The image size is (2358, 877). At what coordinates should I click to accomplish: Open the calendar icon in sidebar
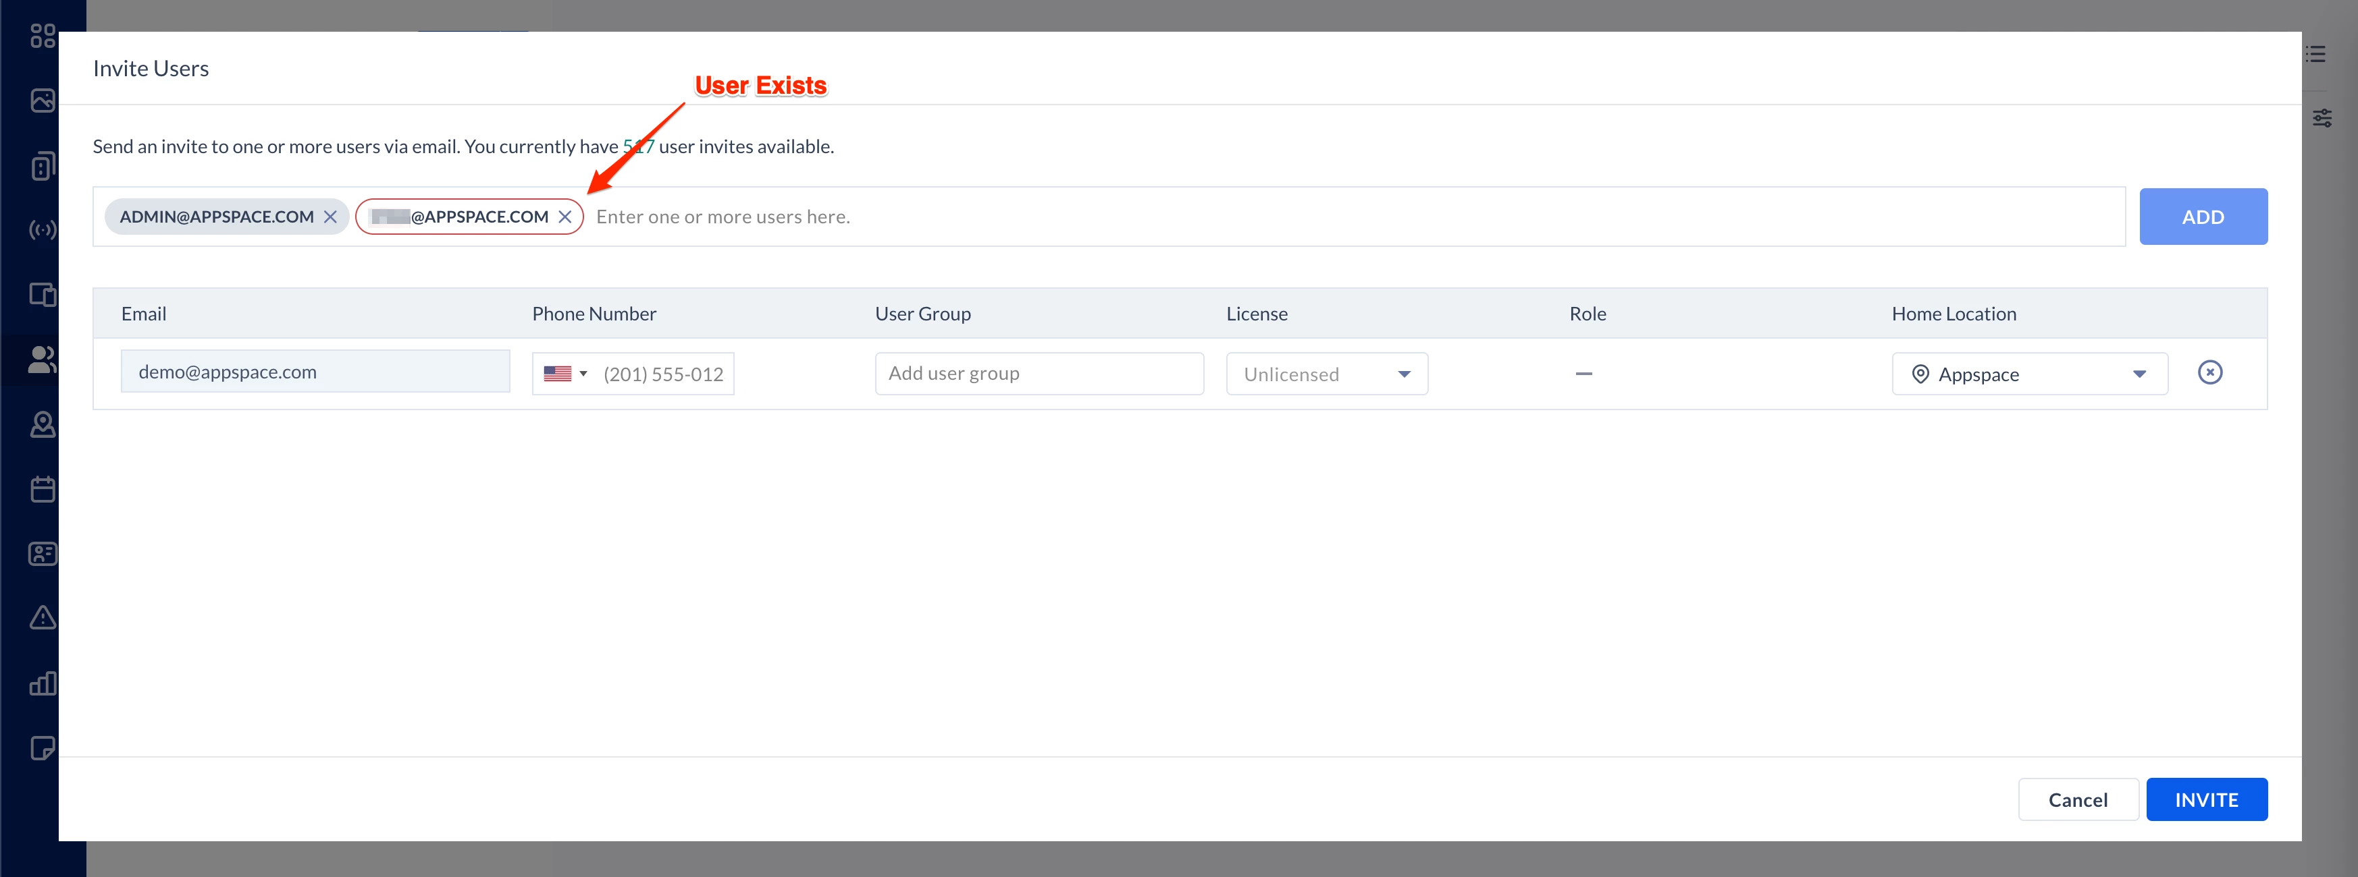pyautogui.click(x=42, y=489)
